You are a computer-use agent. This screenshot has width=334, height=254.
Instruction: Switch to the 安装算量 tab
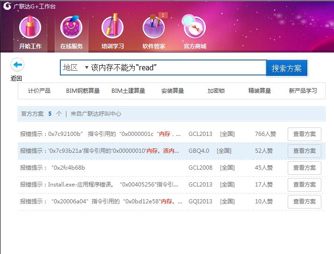point(173,91)
